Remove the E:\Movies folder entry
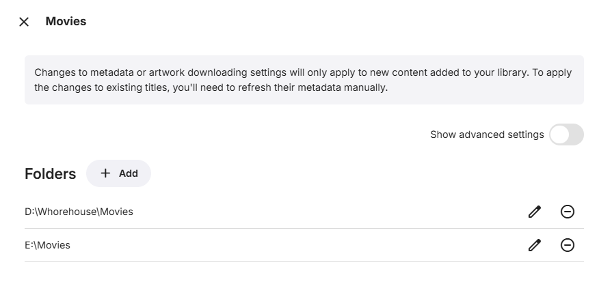This screenshot has width=599, height=284. (568, 245)
